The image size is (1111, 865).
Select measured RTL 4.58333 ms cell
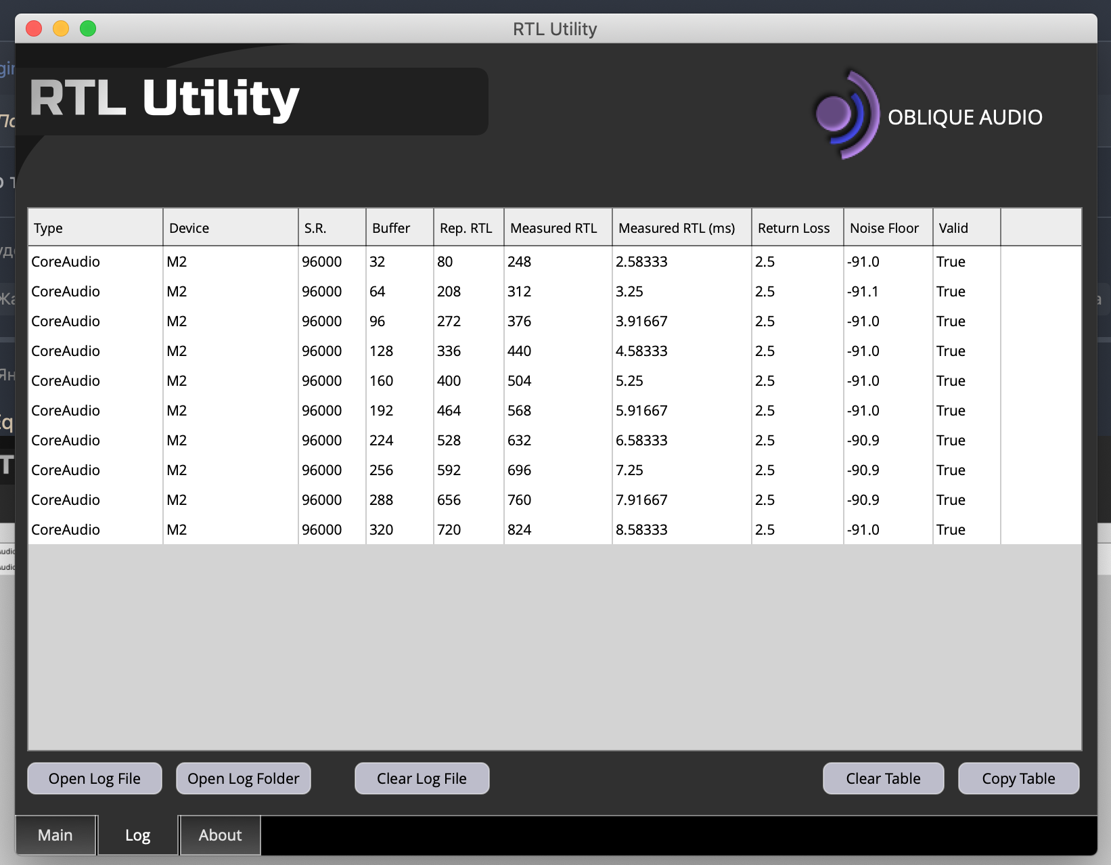(x=682, y=351)
